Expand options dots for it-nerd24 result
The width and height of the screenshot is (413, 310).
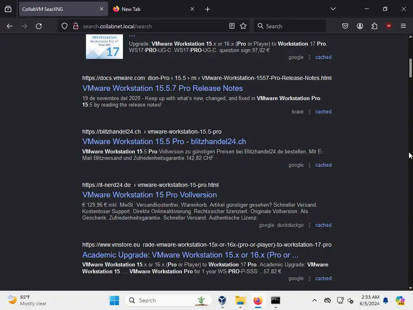309,225
